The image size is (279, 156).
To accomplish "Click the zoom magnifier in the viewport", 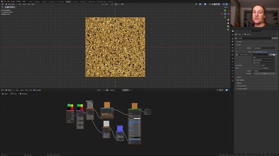I will click(228, 20).
